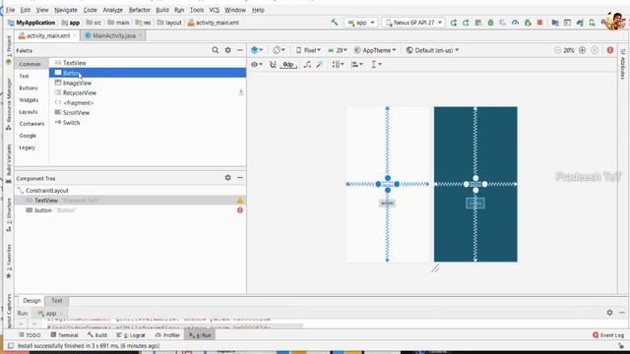Viewport: 630px width, 354px height.
Task: Open the Pixel device preview dropdown
Action: [308, 50]
